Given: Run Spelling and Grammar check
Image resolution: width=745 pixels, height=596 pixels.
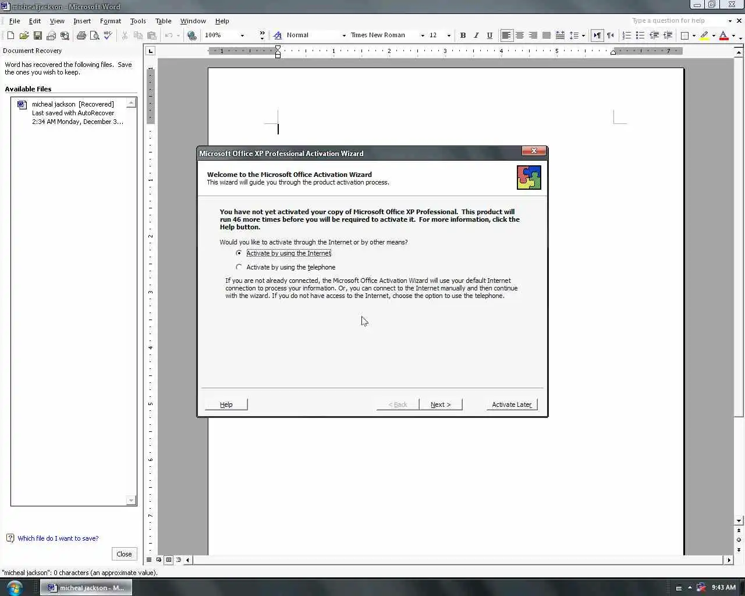Looking at the screenshot, I should click(108, 36).
